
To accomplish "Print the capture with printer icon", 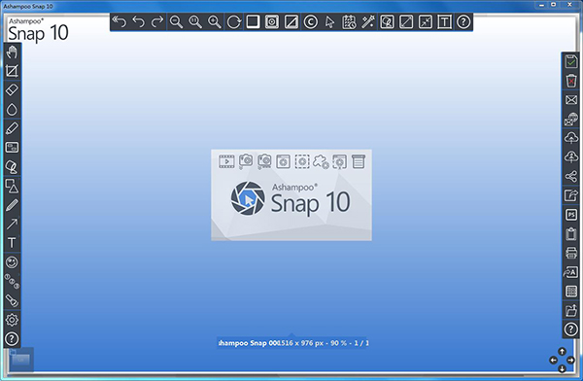I will [x=571, y=253].
